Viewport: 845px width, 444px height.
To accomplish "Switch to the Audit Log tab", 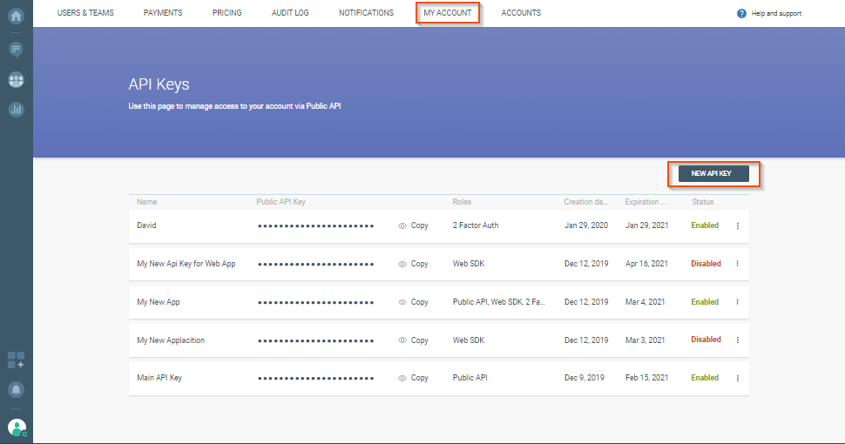I will (x=290, y=13).
